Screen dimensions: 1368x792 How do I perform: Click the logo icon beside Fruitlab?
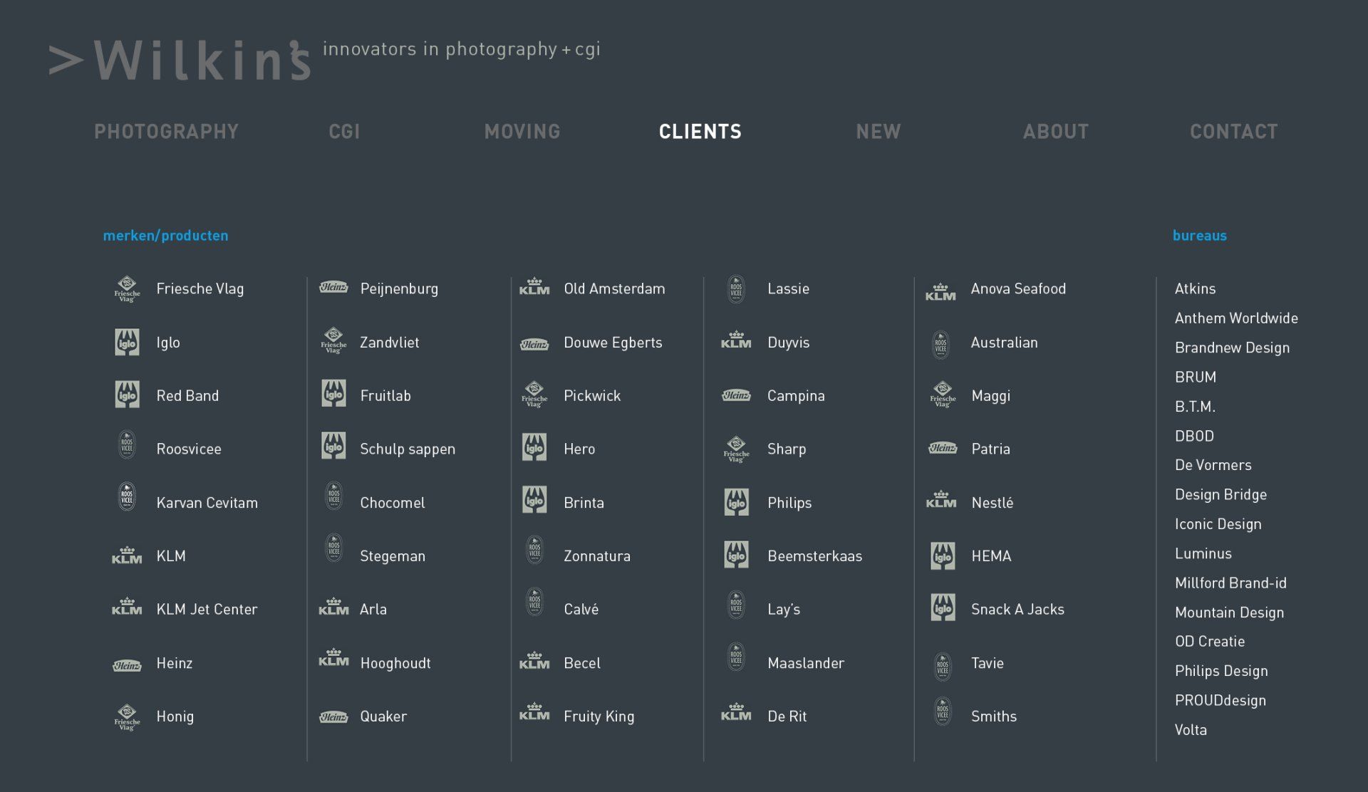333,393
